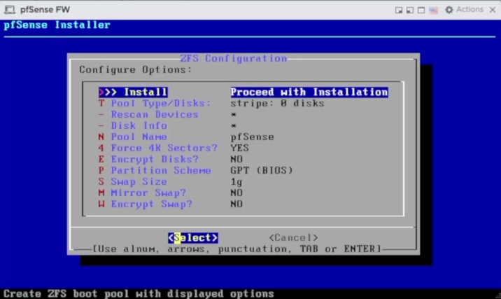
Task: Click the pfSense FW console monitor icon
Action: [10, 10]
